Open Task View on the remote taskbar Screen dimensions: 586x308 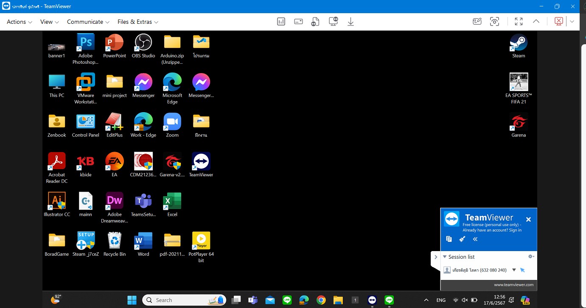(236, 300)
